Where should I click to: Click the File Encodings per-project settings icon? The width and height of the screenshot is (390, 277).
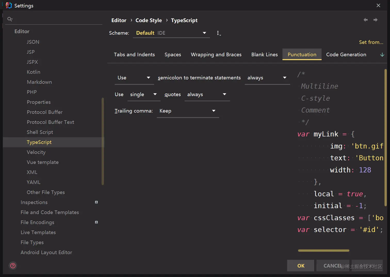[96, 222]
